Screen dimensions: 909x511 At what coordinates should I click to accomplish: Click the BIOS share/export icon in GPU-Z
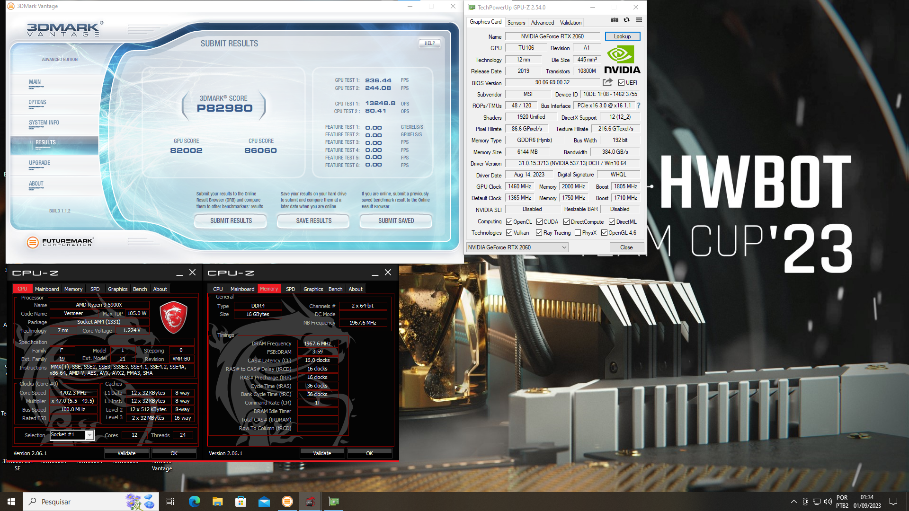pyautogui.click(x=607, y=82)
